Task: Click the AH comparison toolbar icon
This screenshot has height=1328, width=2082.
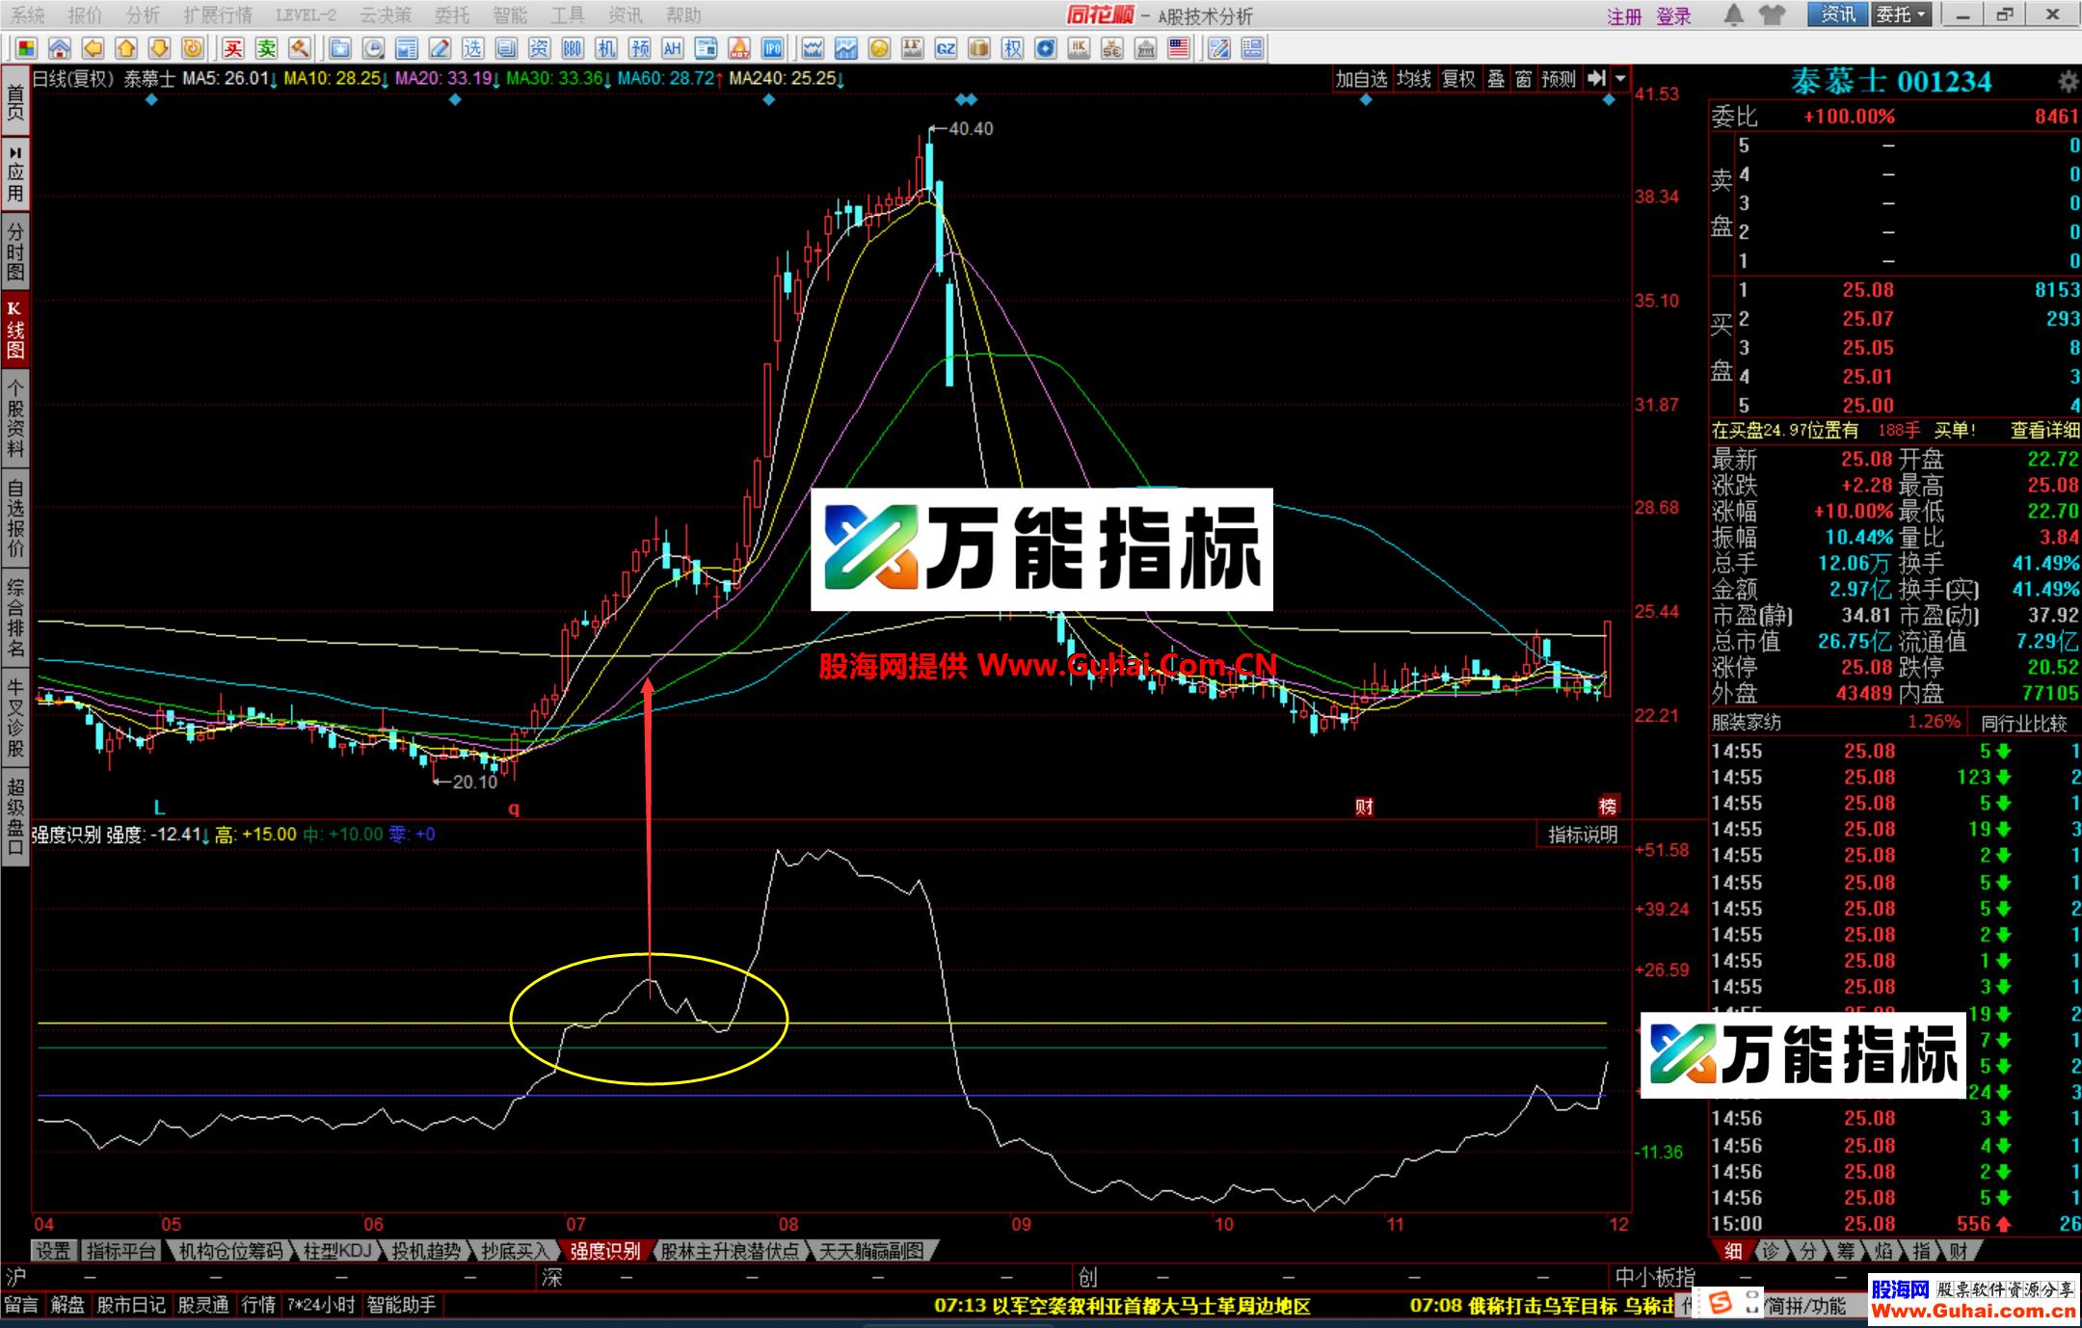Action: point(673,48)
